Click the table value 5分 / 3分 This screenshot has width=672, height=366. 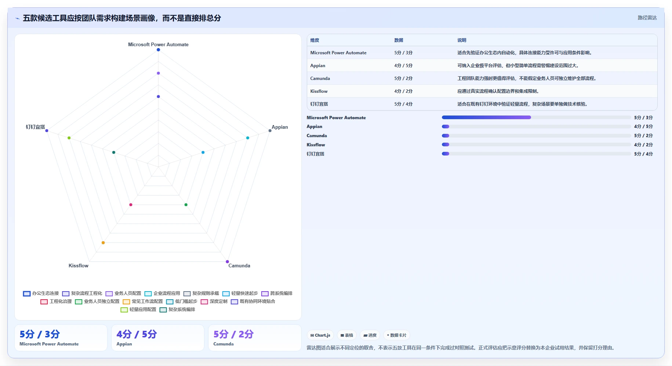403,53
